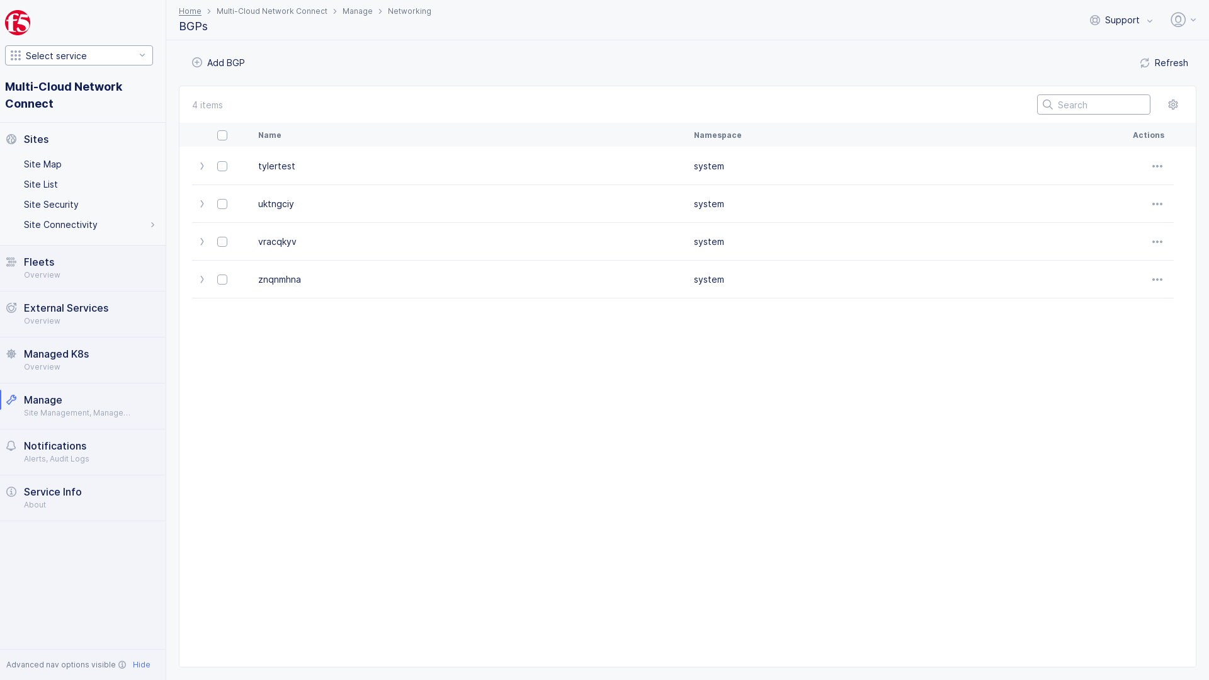Check the uktngciy row checkbox

pos(222,204)
